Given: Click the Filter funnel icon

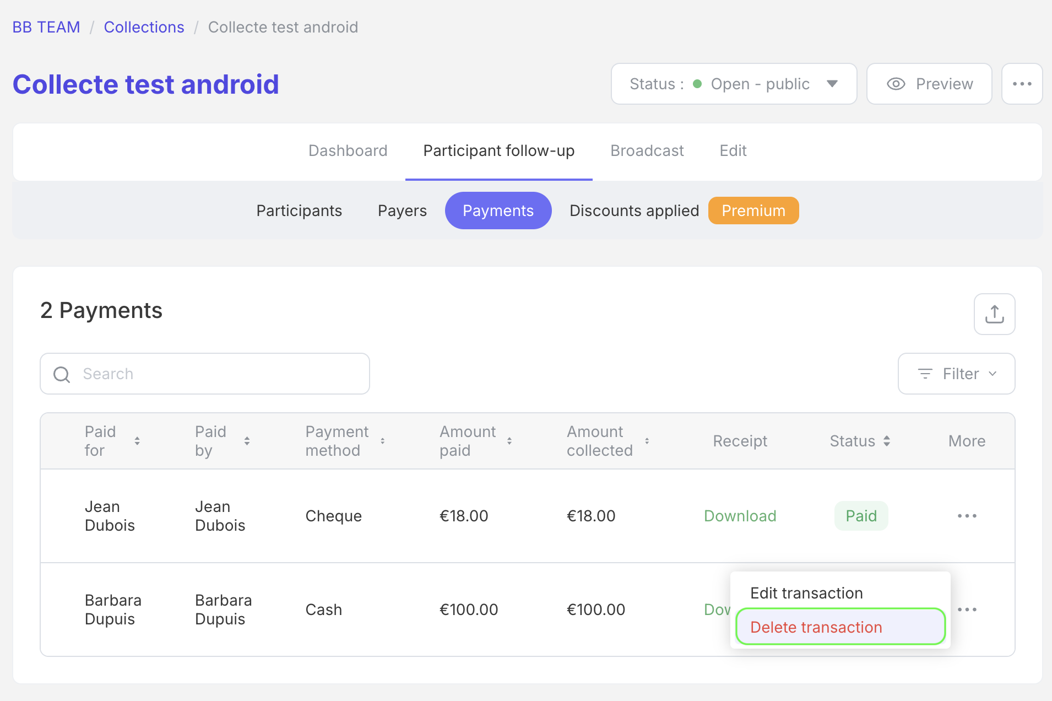Looking at the screenshot, I should tap(925, 374).
